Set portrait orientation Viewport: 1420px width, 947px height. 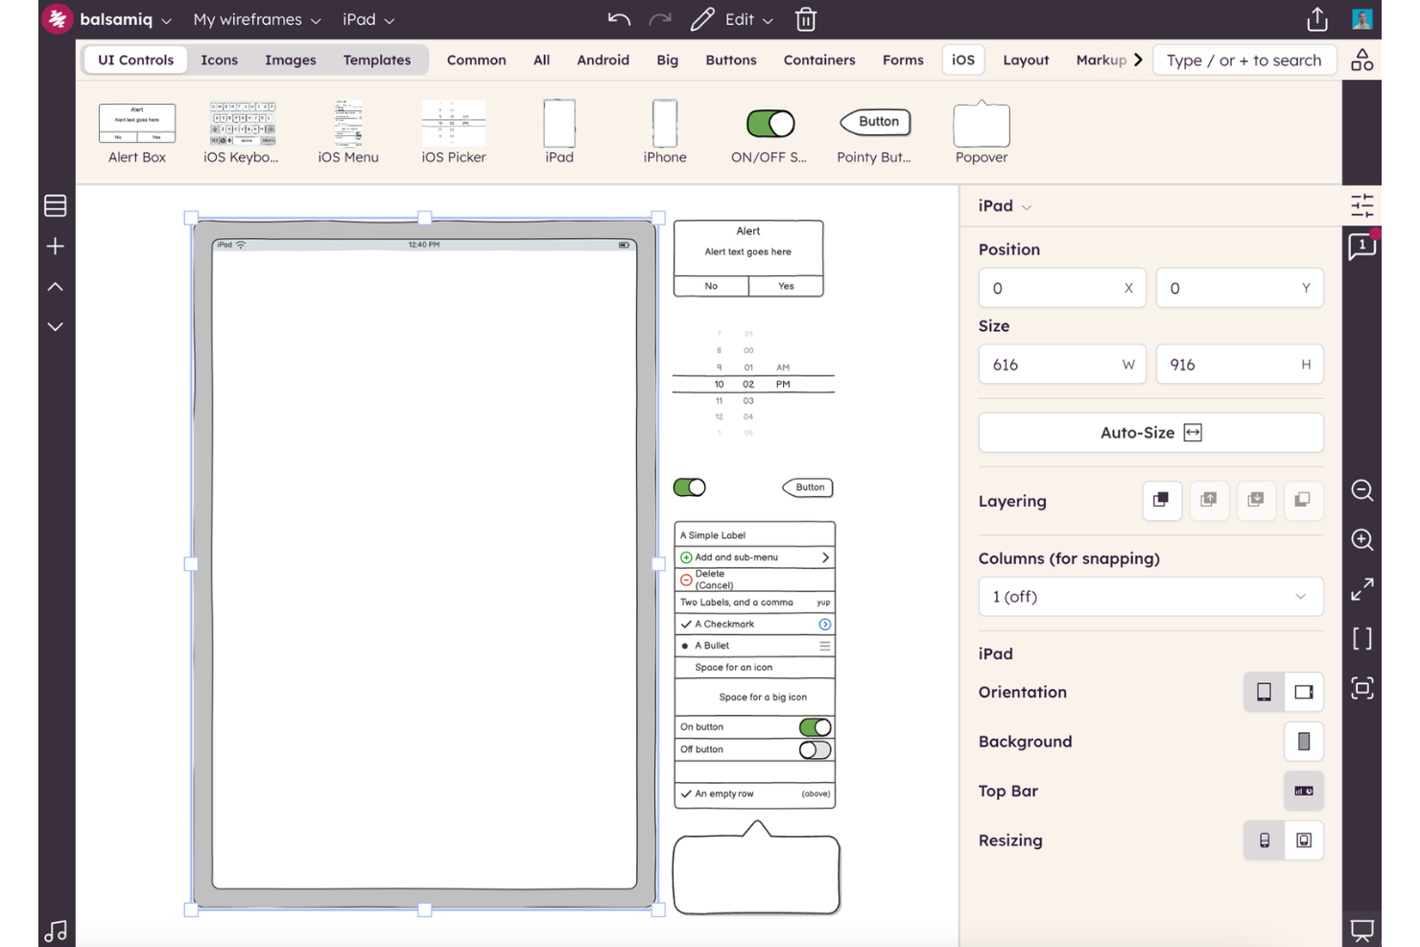1264,692
